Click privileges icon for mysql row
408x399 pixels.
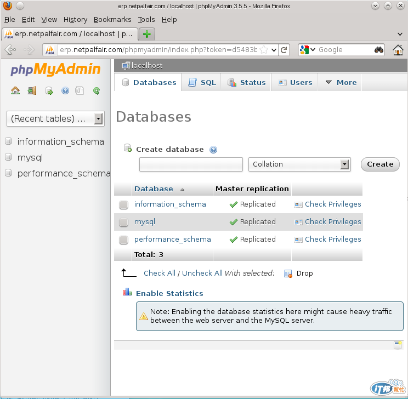click(298, 222)
